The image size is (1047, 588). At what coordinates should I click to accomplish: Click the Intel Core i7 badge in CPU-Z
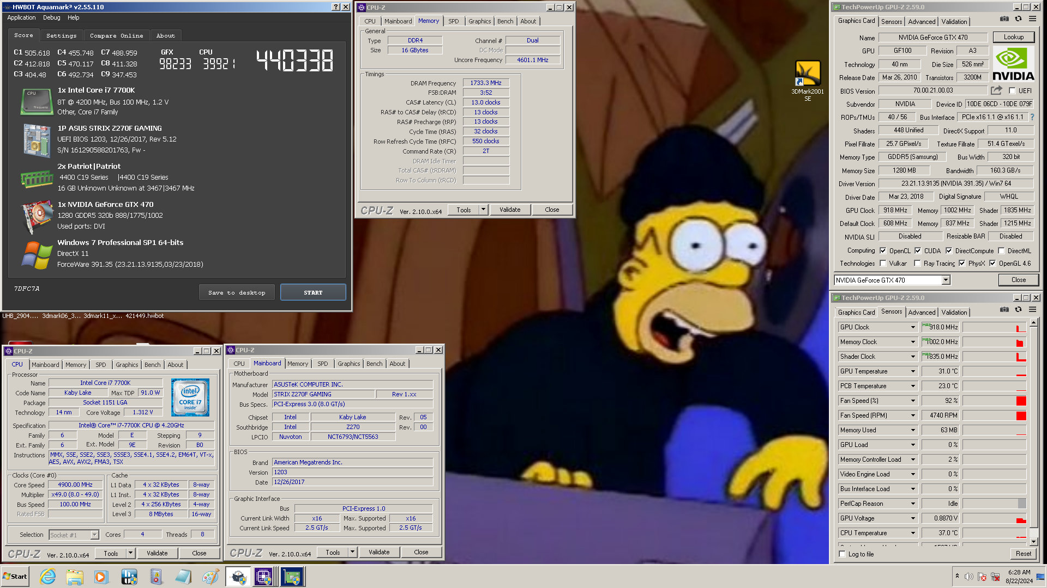190,397
